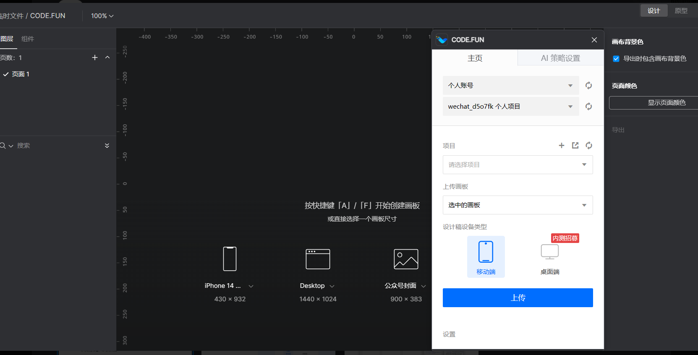This screenshot has height=355, width=698.
Task: Collapse the pages list chevron
Action: [107, 57]
